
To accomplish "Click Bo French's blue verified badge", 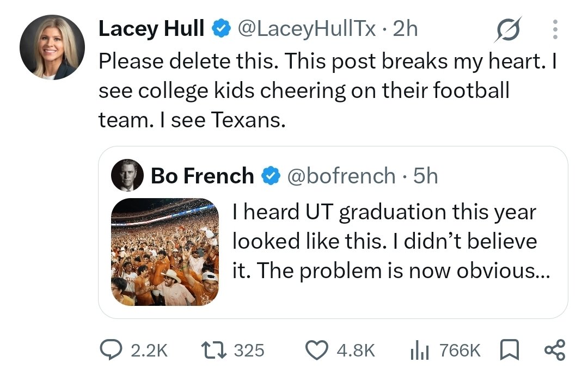I will 271,176.
